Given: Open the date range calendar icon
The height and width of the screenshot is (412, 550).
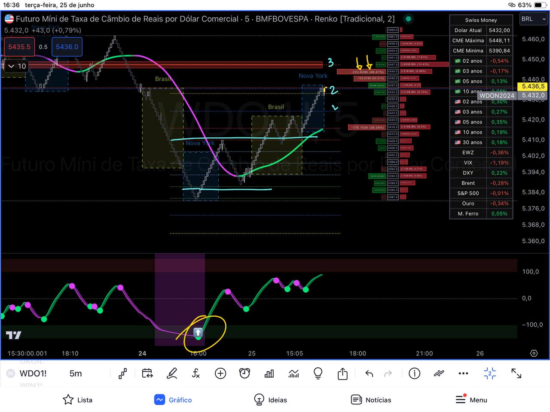Looking at the screenshot, I should (147, 373).
